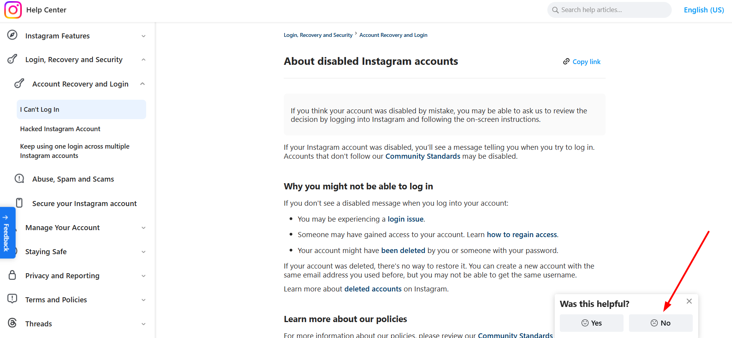
Task: Open the English (US) language selector
Action: [704, 10]
